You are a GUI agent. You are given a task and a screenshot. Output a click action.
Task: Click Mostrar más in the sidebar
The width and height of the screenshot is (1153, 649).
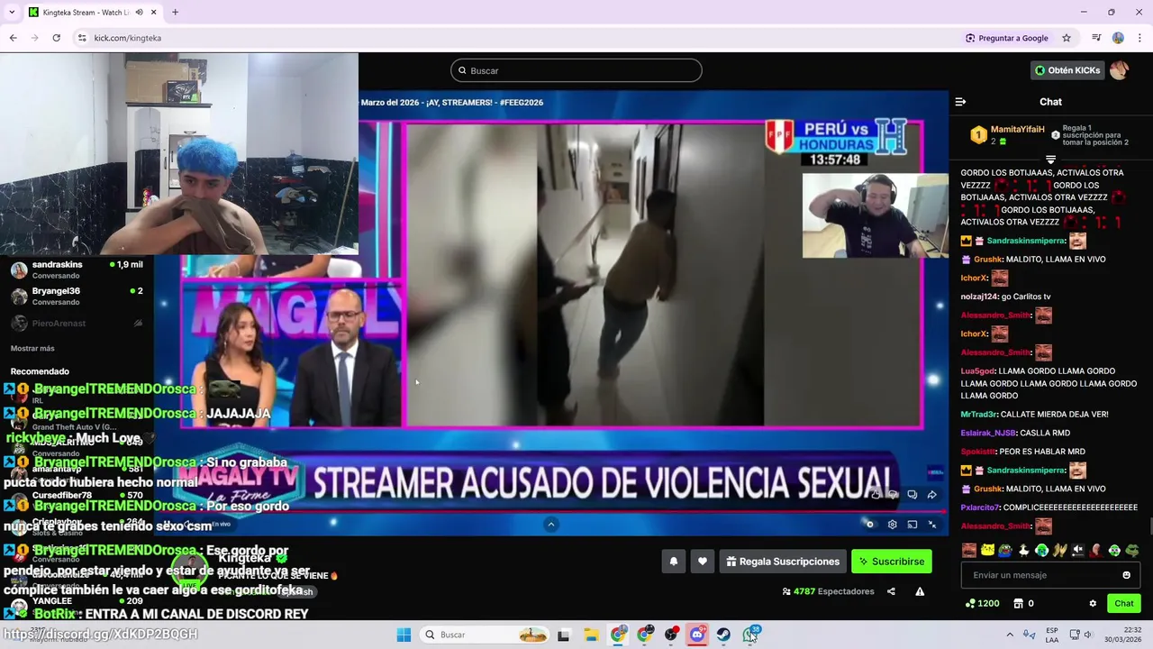pos(32,348)
